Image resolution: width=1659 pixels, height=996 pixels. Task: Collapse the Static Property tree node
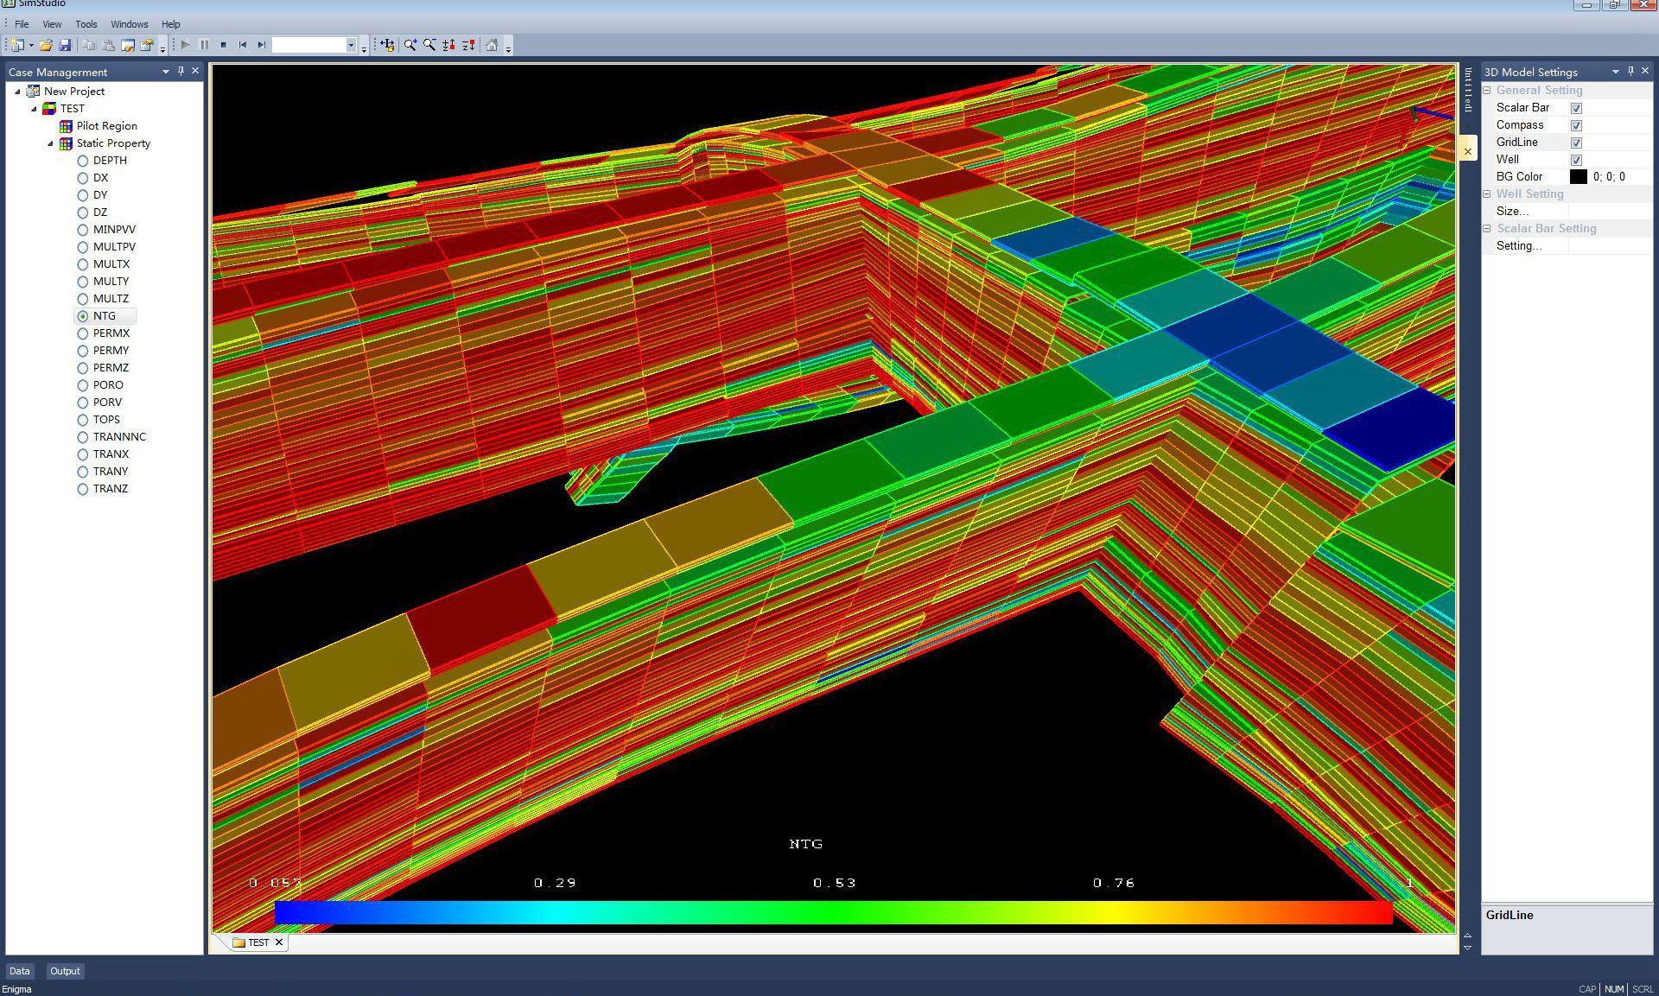pos(50,143)
